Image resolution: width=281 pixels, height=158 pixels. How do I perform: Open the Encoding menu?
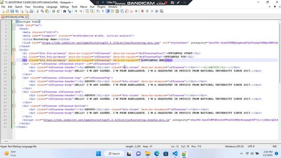click(x=38, y=7)
